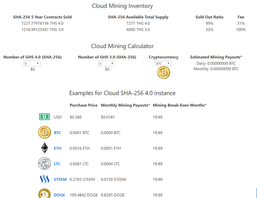
Task: Click the Mining Break-Even Months column header
Action: click(x=179, y=105)
